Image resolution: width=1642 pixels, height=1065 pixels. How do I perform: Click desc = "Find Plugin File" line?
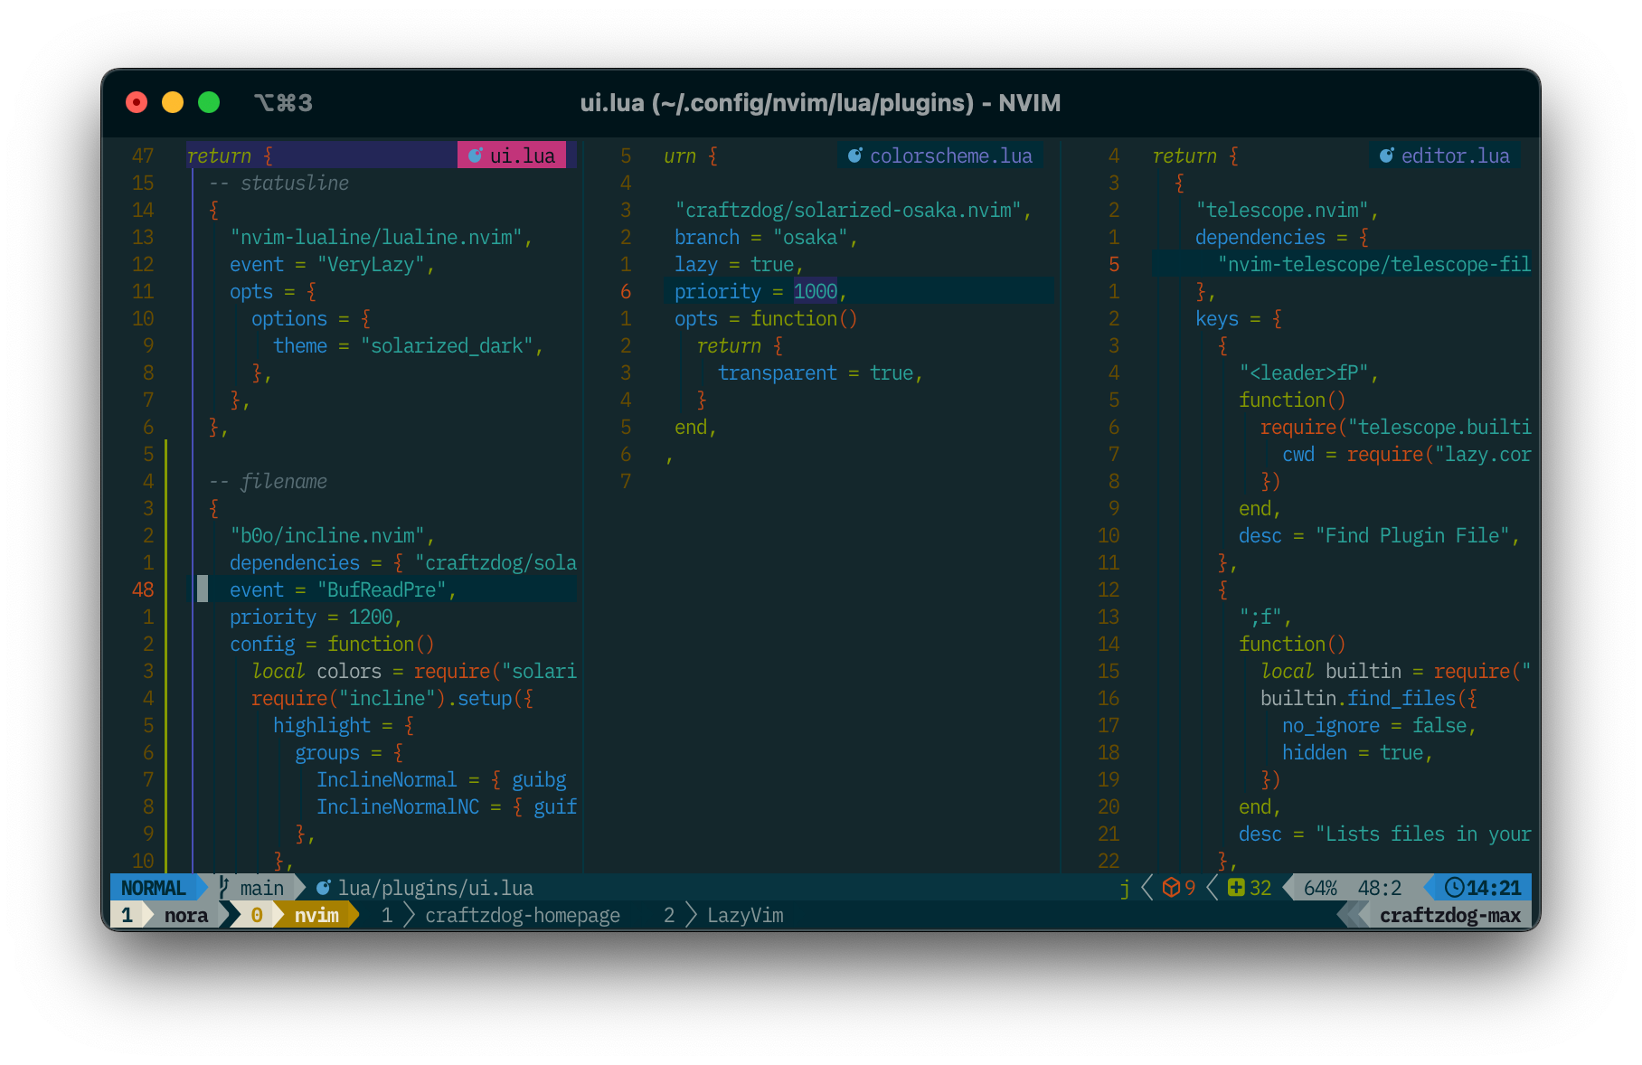(x=1379, y=535)
